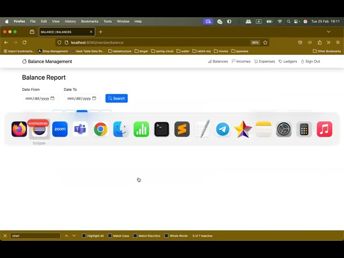Screen dimensions: 344x258
Task: Open System Settings app icon
Action: tap(284, 129)
